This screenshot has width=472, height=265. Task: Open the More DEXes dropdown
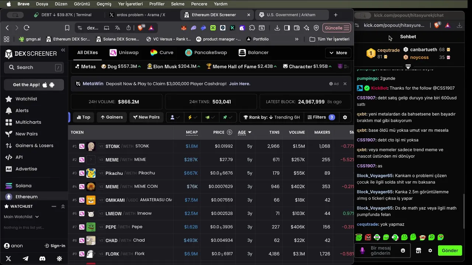(x=338, y=53)
